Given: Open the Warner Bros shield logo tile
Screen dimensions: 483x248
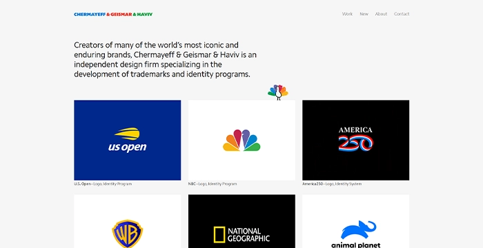Looking at the screenshot, I should 127,221.
